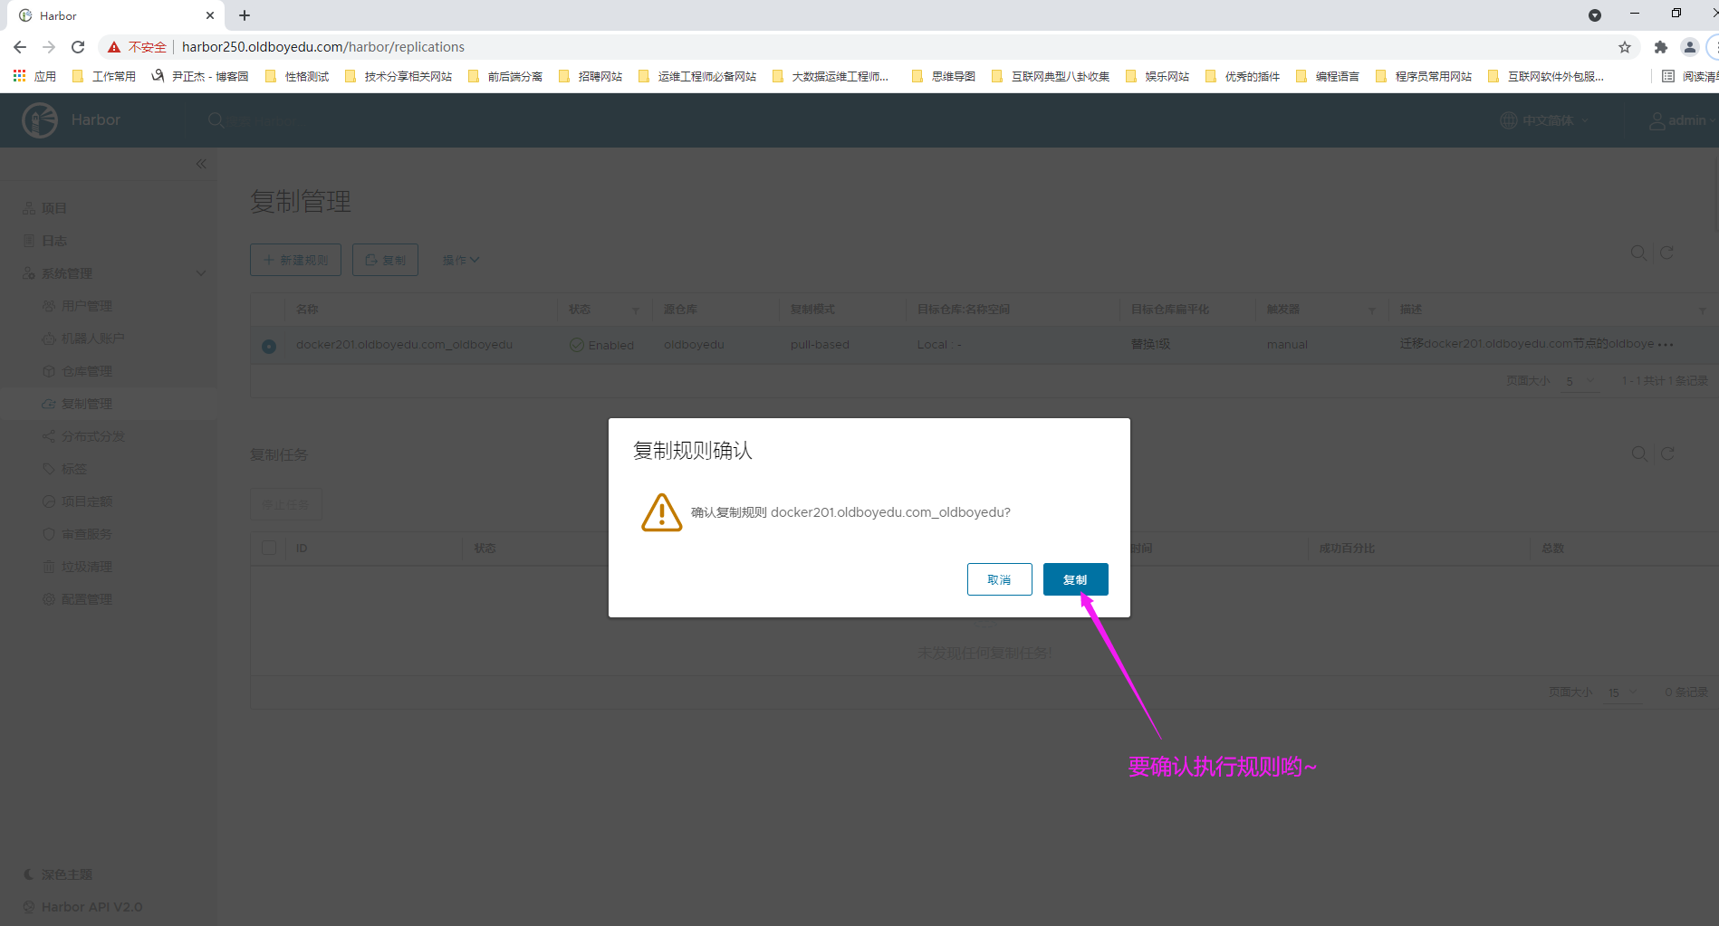Click the Harbor logo icon
Screen dimensions: 1719x926
coord(40,120)
